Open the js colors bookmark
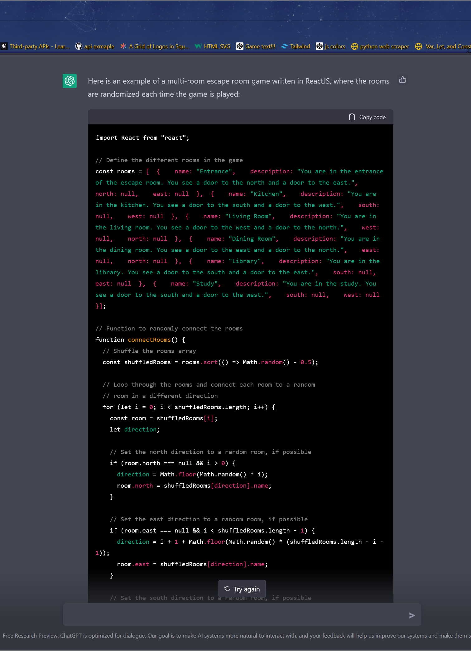The image size is (471, 651). click(334, 46)
